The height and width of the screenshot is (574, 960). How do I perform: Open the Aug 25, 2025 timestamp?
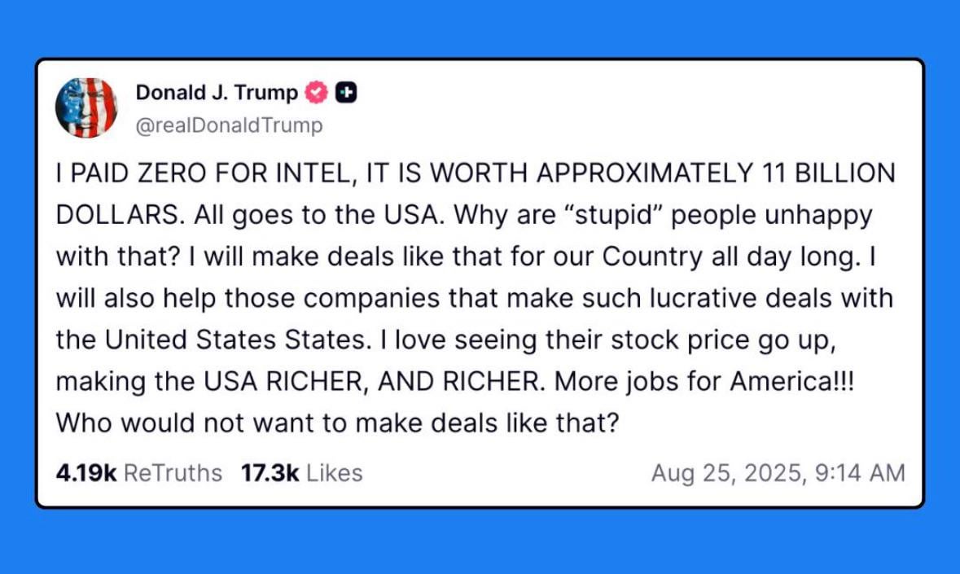pos(726,473)
